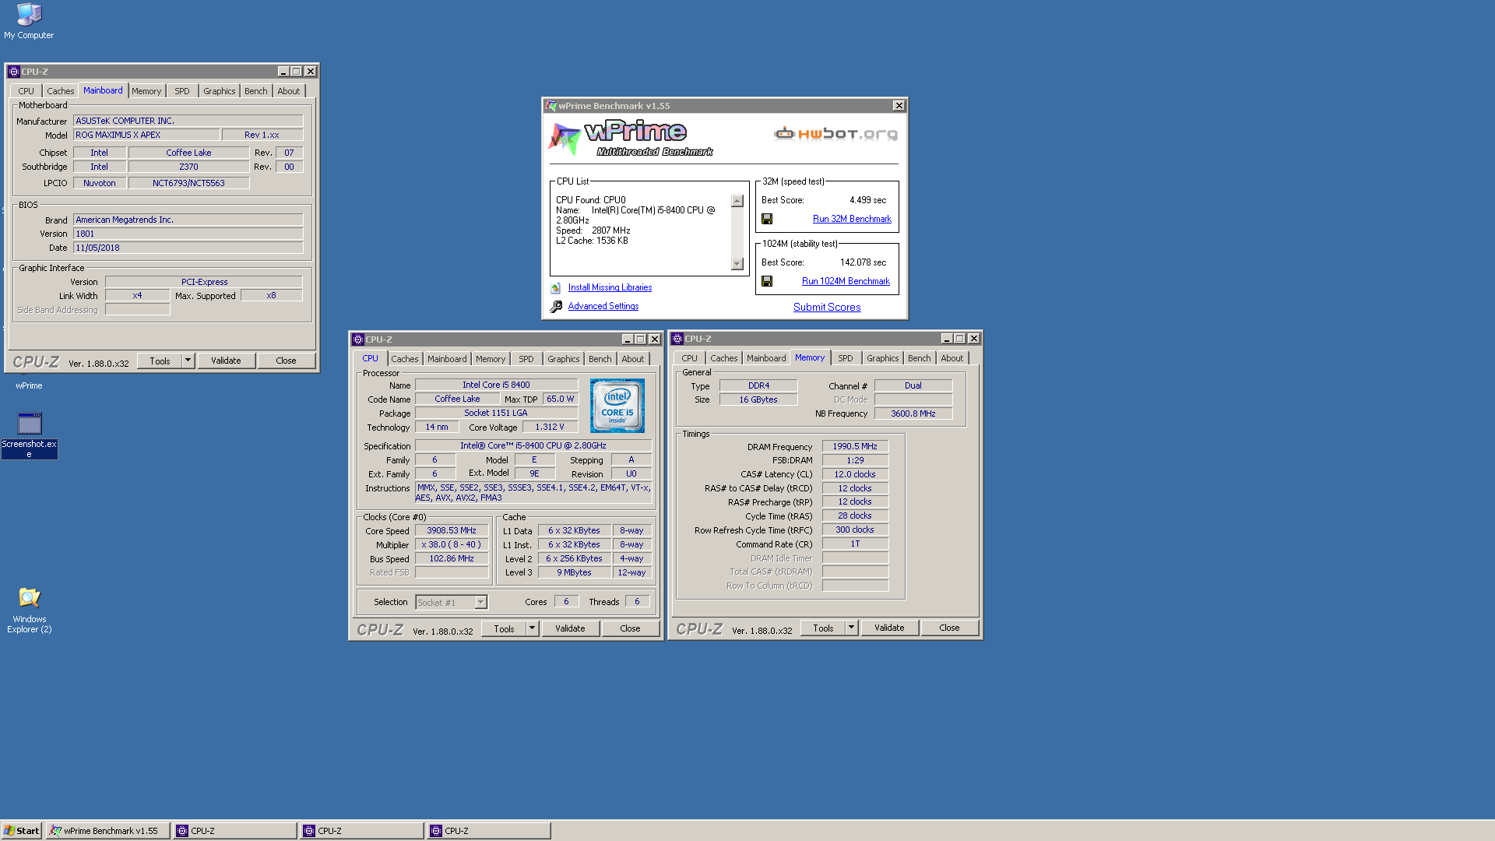Open Windows Explorer (2) desktop icon
The height and width of the screenshot is (841, 1495).
click(29, 611)
